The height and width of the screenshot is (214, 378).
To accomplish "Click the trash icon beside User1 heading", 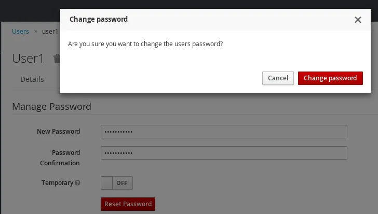I will [57, 59].
